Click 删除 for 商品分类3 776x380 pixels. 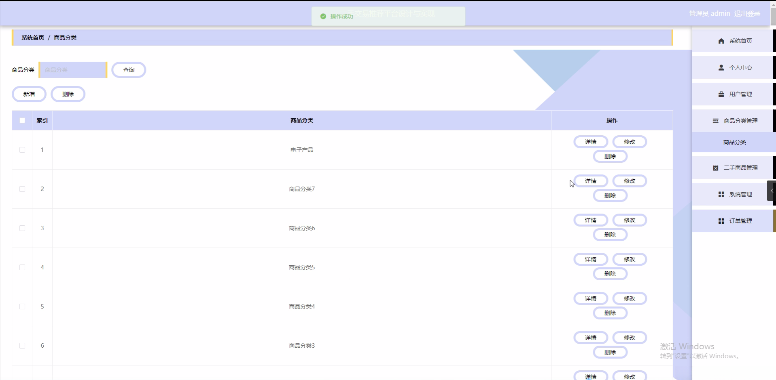pyautogui.click(x=610, y=352)
